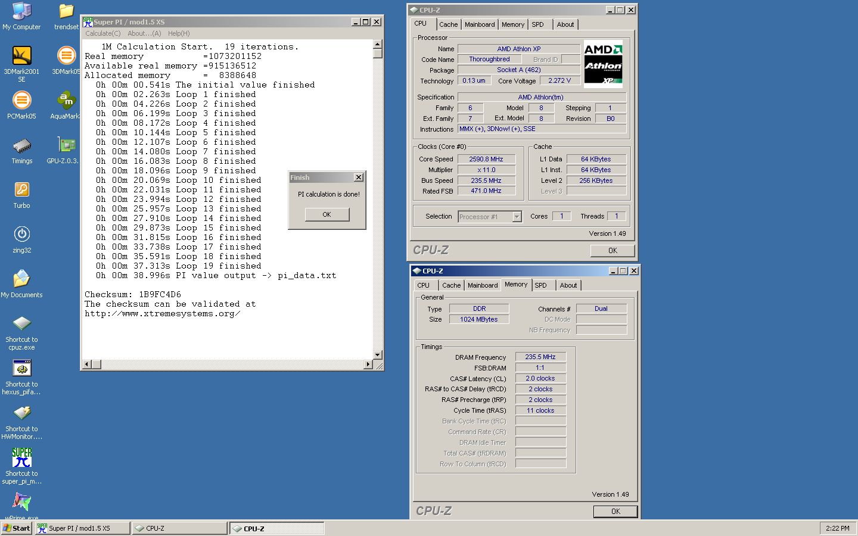Close the Finish dialog
The width and height of the screenshot is (858, 536).
coord(358,177)
